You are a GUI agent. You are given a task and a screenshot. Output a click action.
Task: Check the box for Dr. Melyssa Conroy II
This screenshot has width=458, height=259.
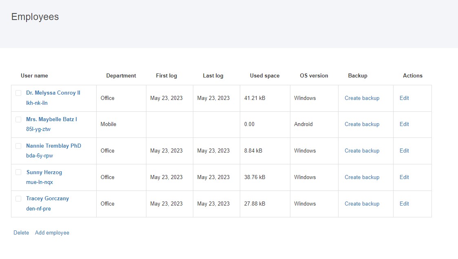pos(18,93)
